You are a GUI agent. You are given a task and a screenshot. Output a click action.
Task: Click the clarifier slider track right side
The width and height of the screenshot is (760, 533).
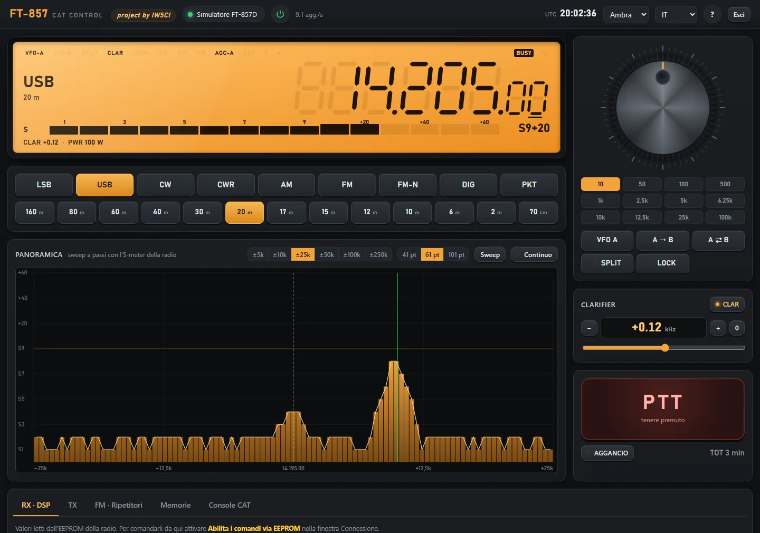[707, 348]
